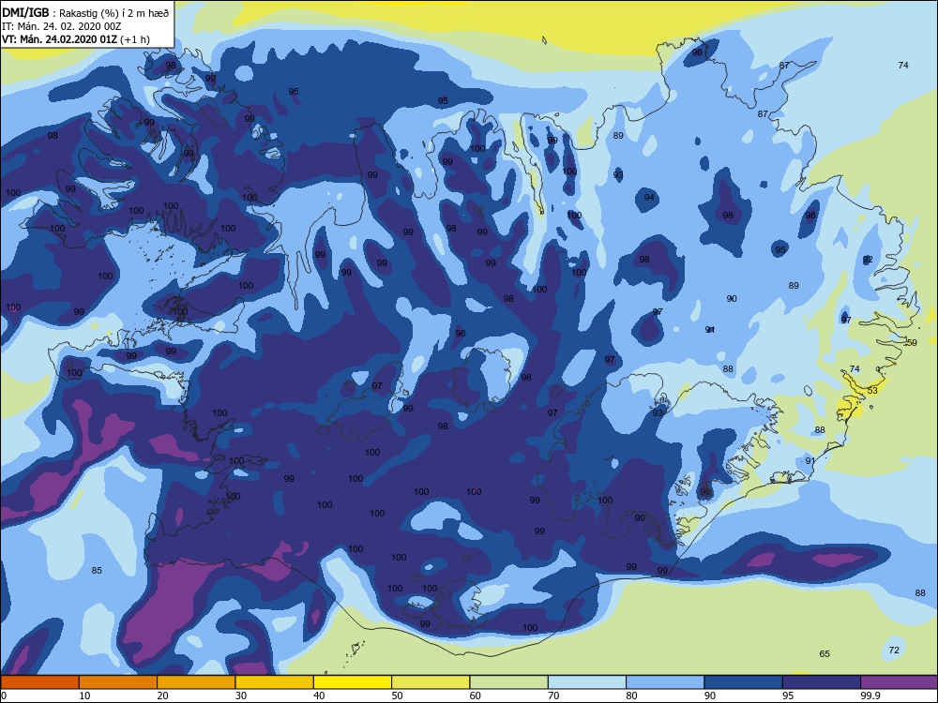Click the medium blue 90–95 legend swatch
The height and width of the screenshot is (703, 938).
click(744, 682)
